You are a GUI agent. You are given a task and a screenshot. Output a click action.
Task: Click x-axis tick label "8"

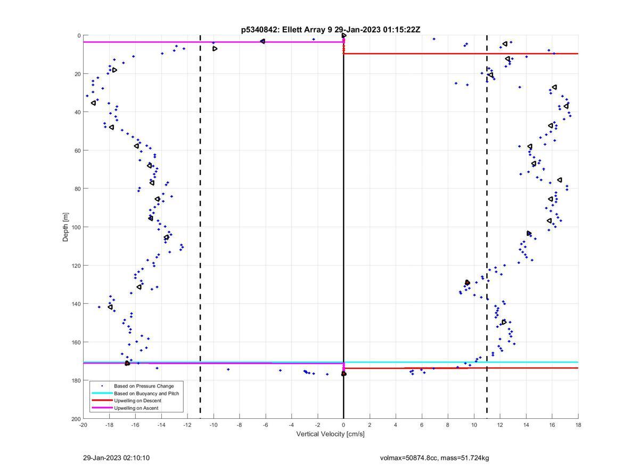(448, 425)
